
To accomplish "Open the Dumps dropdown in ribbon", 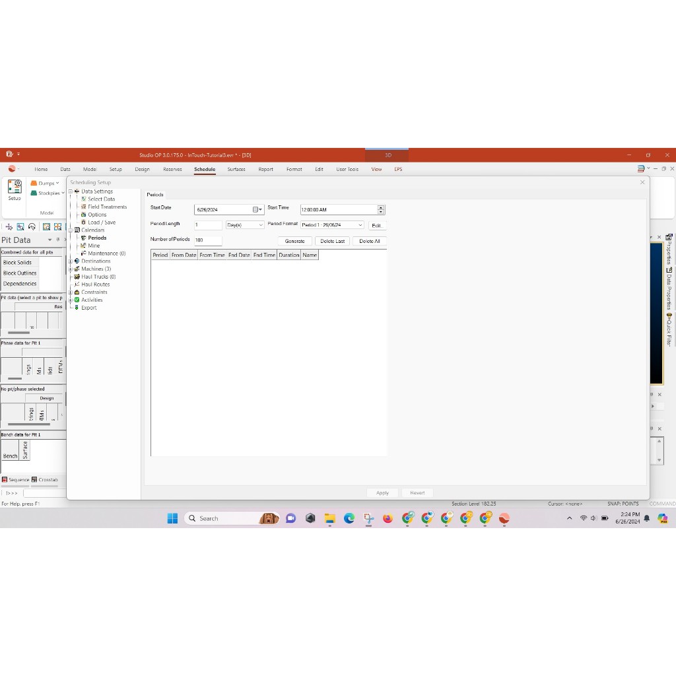I will tap(45, 184).
